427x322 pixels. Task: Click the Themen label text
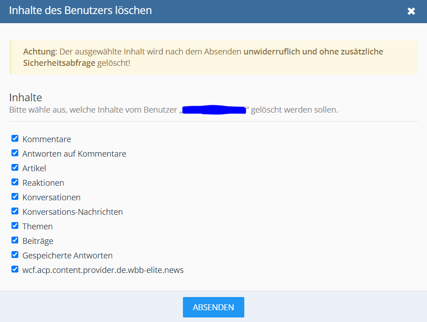(37, 227)
